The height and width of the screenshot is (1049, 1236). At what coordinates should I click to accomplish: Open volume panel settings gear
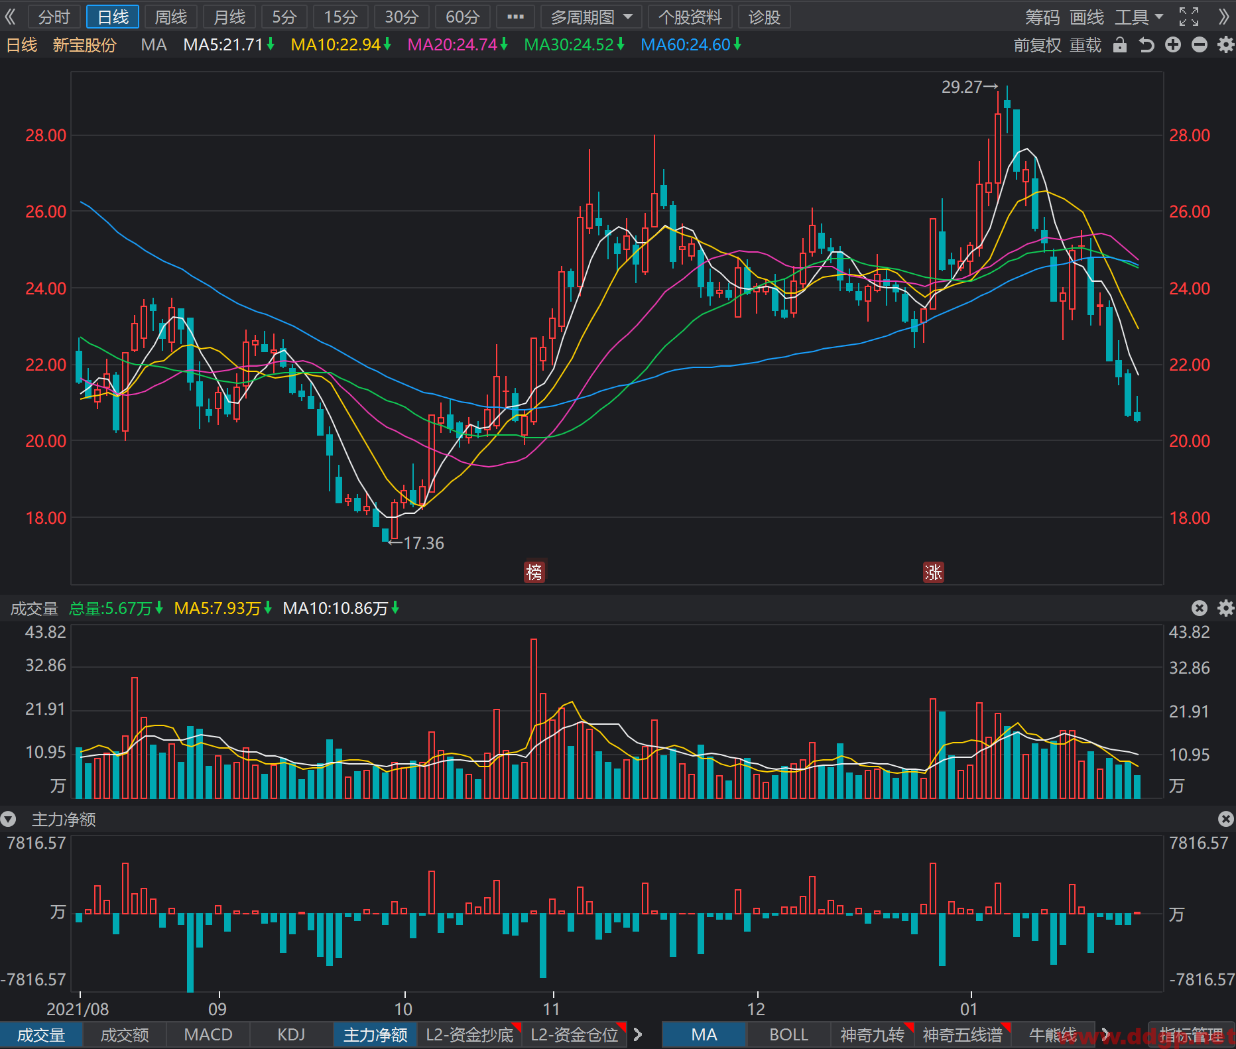coord(1226,608)
